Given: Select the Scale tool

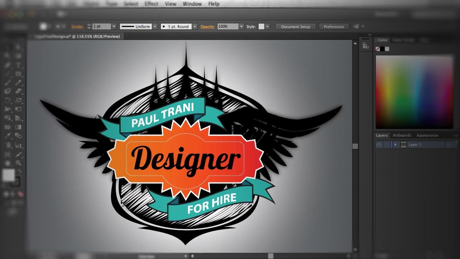Looking at the screenshot, I should tap(18, 100).
